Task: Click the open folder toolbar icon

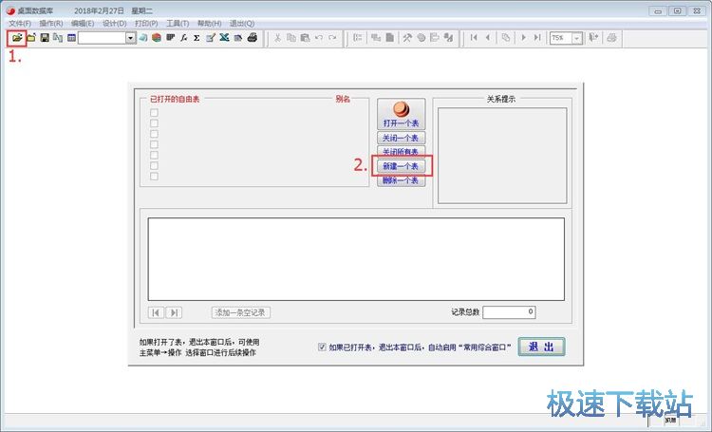Action: (16, 38)
